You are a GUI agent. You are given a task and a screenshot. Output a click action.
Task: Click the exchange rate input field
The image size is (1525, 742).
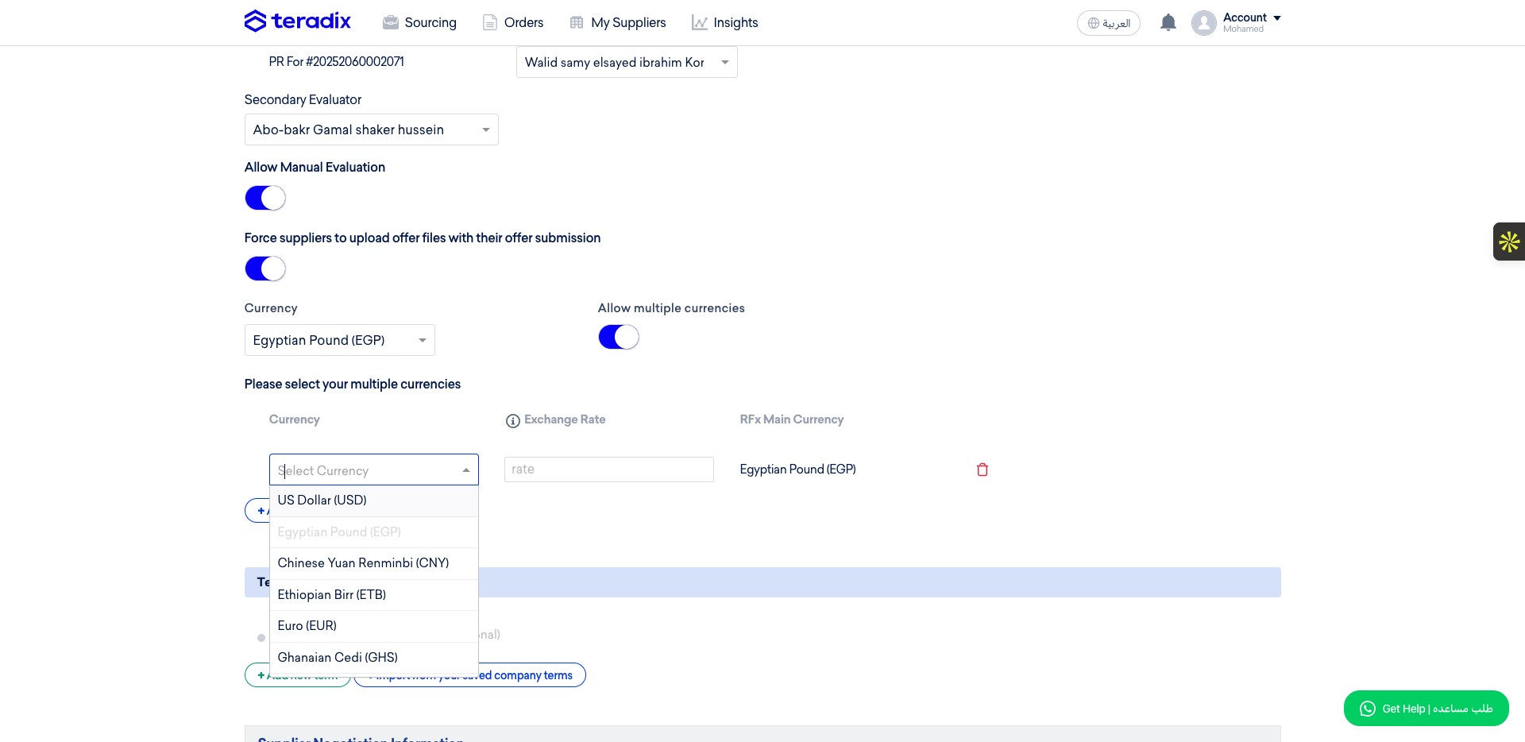(609, 470)
